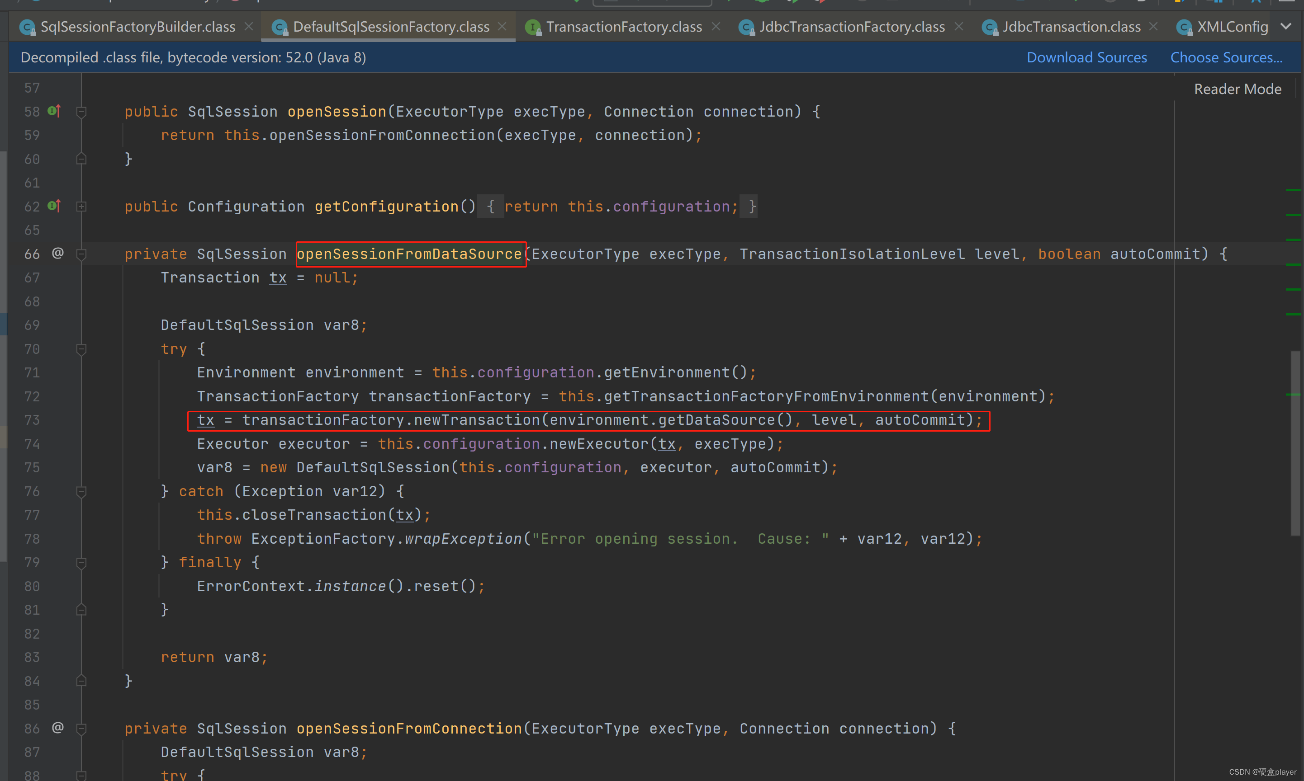Image resolution: width=1304 pixels, height=781 pixels.
Task: Click the @ annotation gutter icon on line 86
Action: [58, 729]
